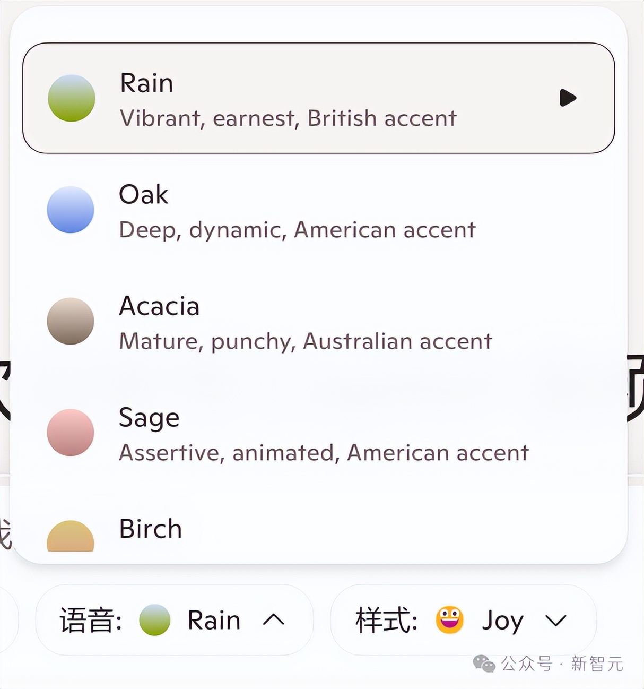
Task: Select the Birch voice entry
Action: tap(151, 529)
